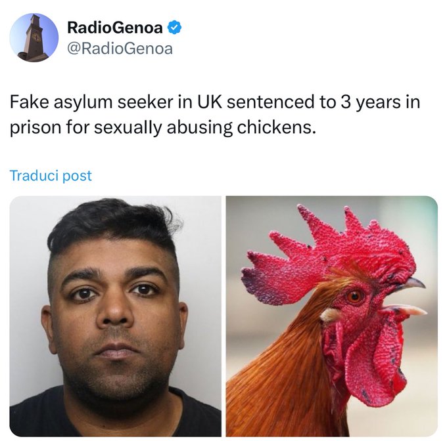This screenshot has width=447, height=441.
Task: Click the second line mentioning chickens
Action: coord(163,127)
